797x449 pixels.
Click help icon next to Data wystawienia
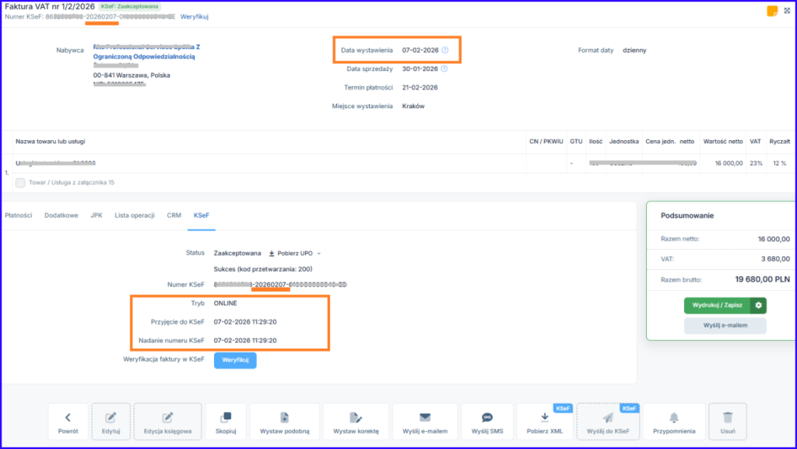click(445, 51)
